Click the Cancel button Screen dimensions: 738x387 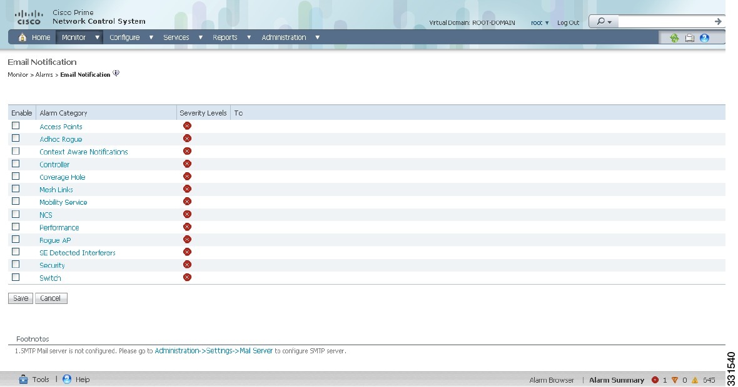click(51, 298)
